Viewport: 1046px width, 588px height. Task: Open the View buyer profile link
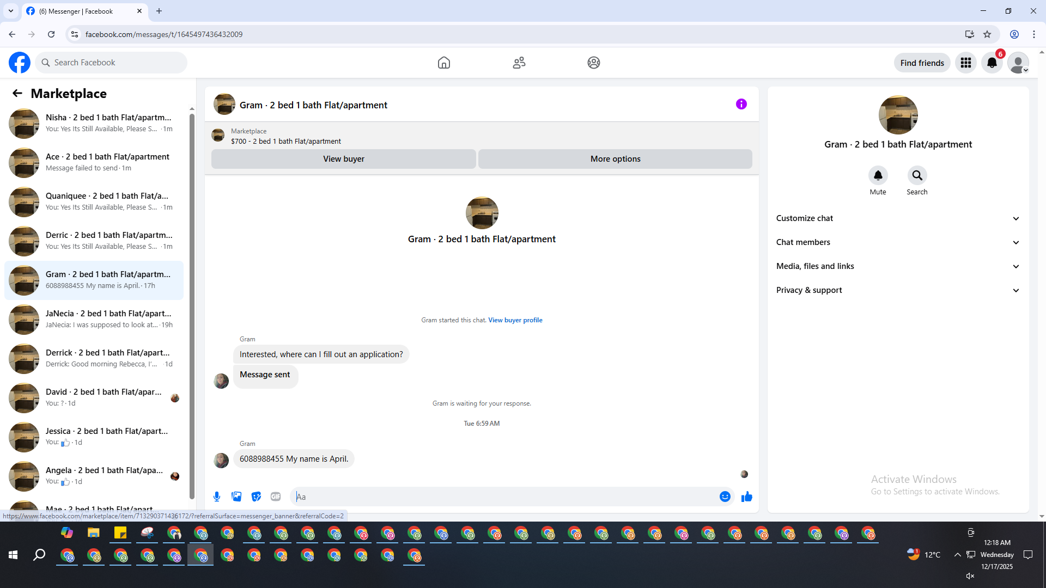(x=515, y=320)
